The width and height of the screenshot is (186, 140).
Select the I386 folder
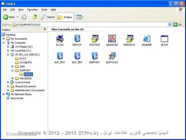pyautogui.click(x=22, y=66)
